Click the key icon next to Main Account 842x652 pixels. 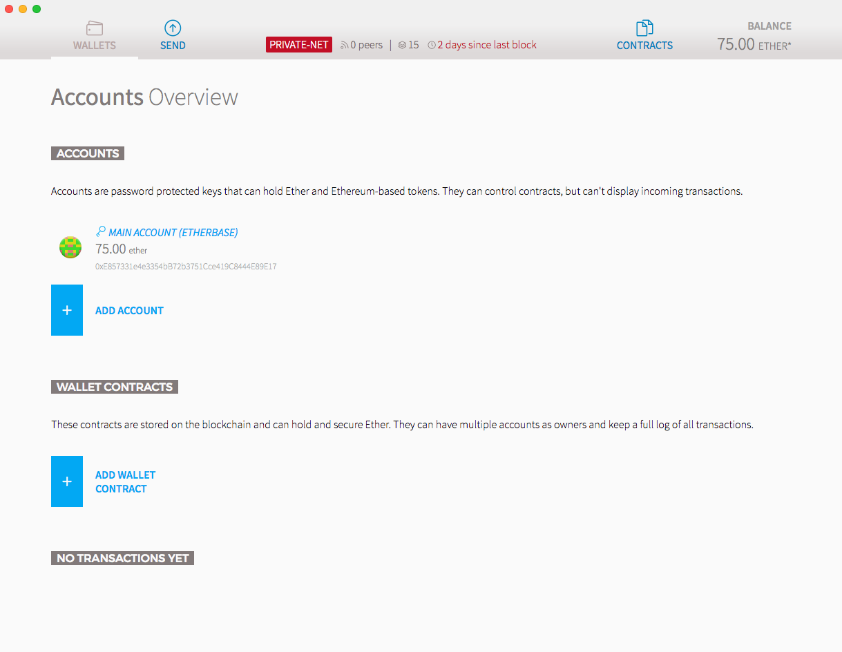point(101,232)
